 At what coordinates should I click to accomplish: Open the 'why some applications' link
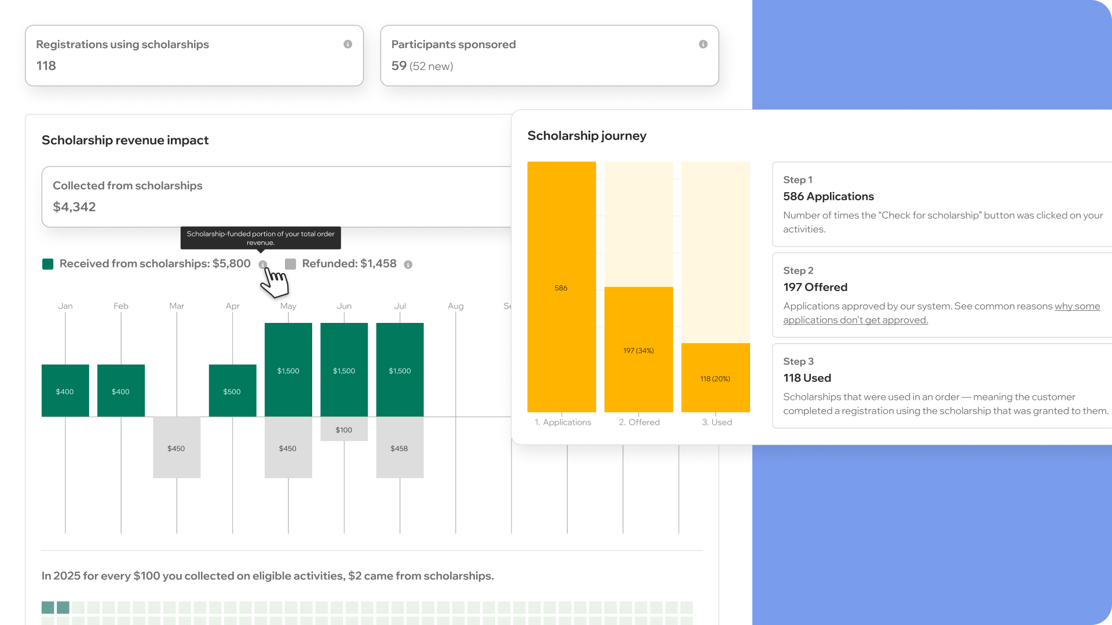pos(1077,306)
